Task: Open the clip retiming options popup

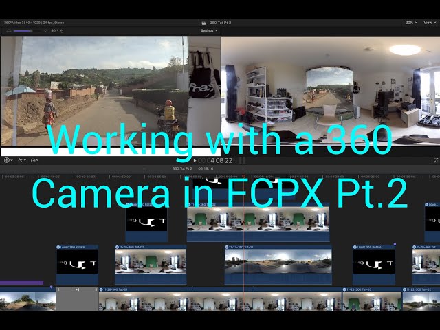Action: 34,160
